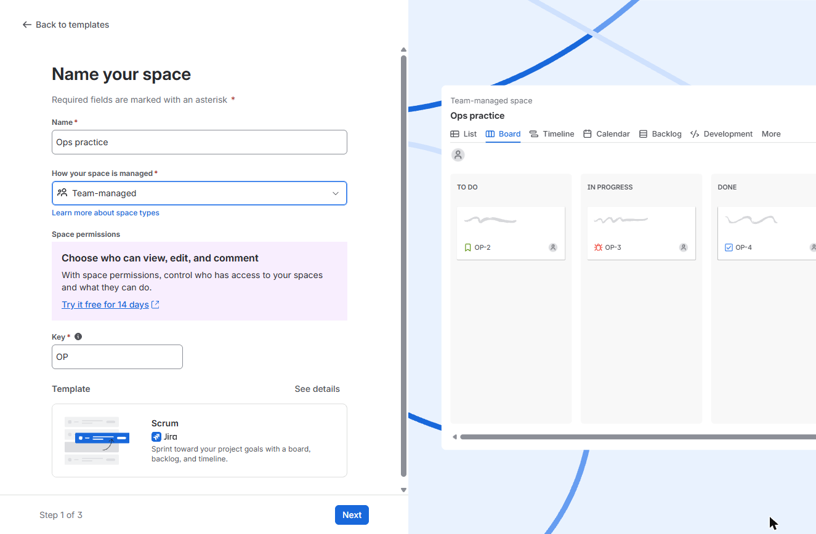Screen dimensions: 816x534
Task: Click the user avatar below preview tabs
Action: [x=458, y=155]
